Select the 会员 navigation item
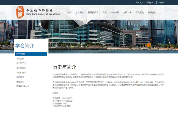Viewport: 178px width, 127px height. click(x=105, y=12)
